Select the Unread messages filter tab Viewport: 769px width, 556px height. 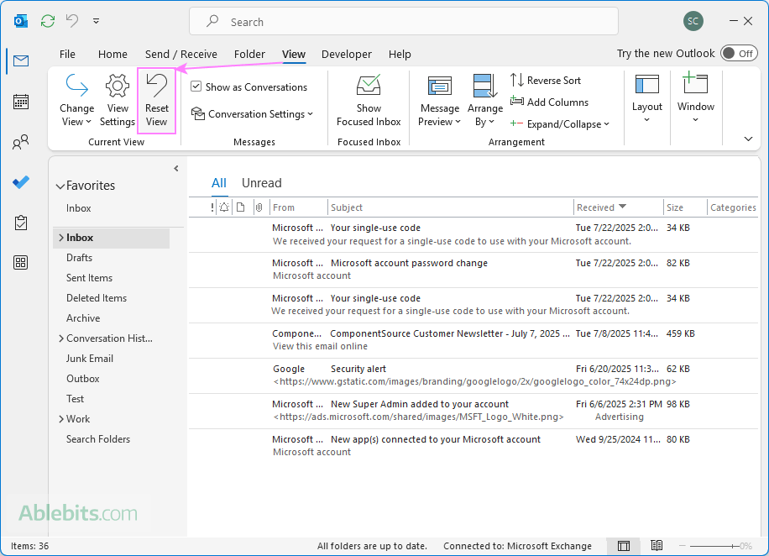click(x=261, y=183)
